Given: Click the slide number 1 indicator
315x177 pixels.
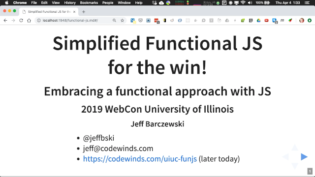Looking at the screenshot, I should tap(310, 172).
